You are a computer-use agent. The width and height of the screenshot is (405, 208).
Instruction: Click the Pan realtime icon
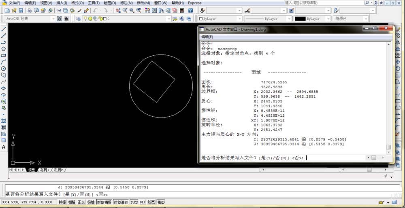point(118,11)
